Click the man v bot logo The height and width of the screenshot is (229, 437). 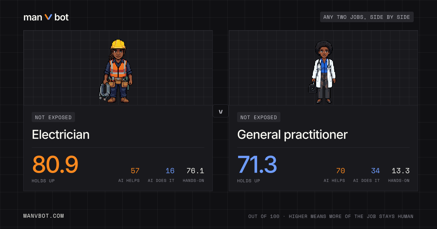pyautogui.click(x=46, y=17)
